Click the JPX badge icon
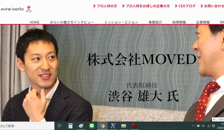 tap(29, 9)
